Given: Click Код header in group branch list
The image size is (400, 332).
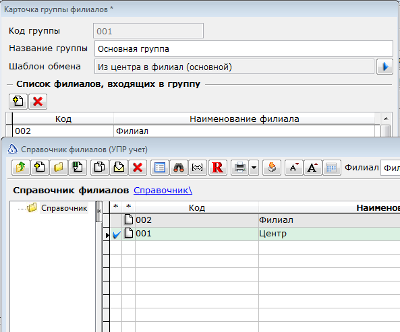Looking at the screenshot, I should point(63,119).
